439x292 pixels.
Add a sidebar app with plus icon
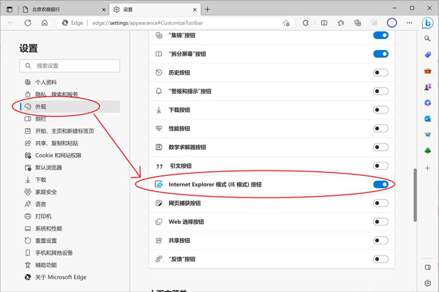[x=427, y=168]
